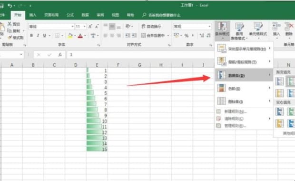Open Highlight Cells Rules submenu
The height and width of the screenshot is (181, 295).
click(x=244, y=49)
